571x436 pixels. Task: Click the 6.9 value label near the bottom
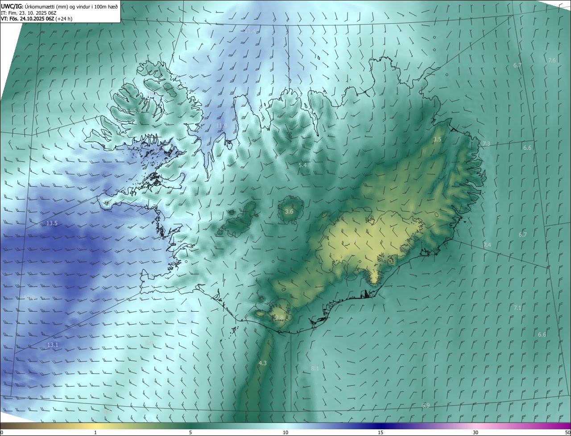(426, 405)
